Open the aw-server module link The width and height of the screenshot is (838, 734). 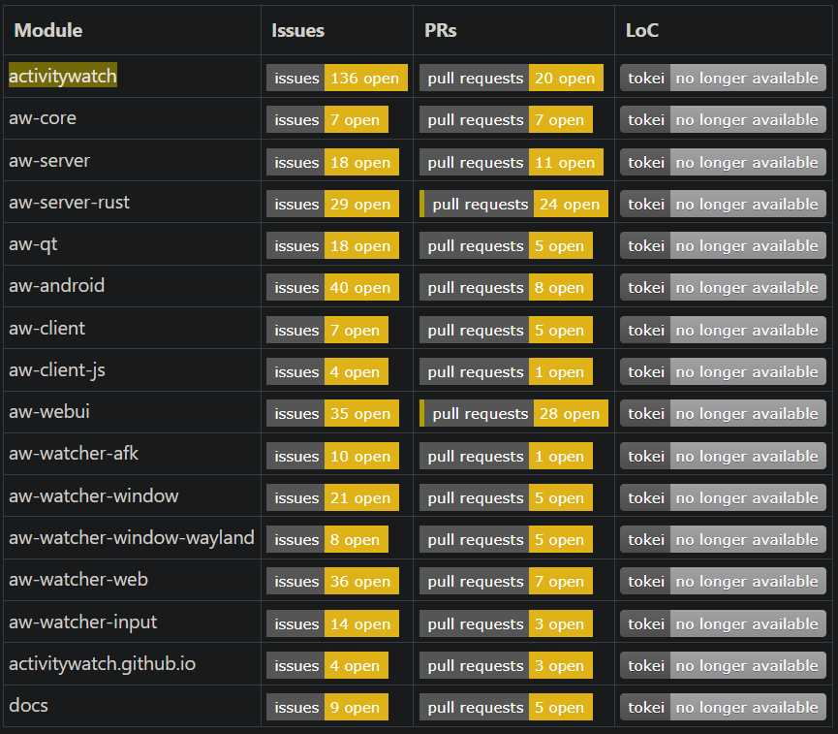49,161
